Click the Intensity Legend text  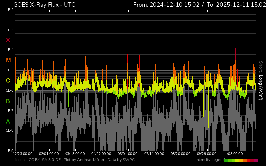point(209,160)
